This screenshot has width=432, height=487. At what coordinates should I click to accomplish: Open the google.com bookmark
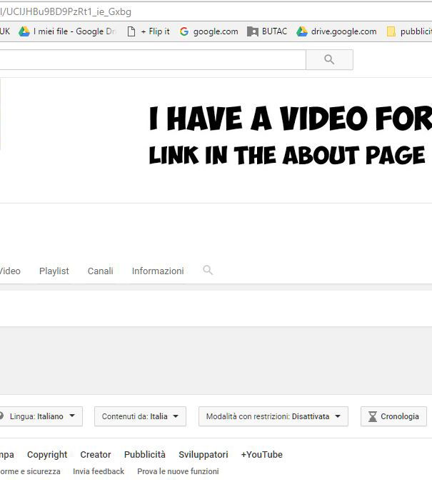pos(209,31)
